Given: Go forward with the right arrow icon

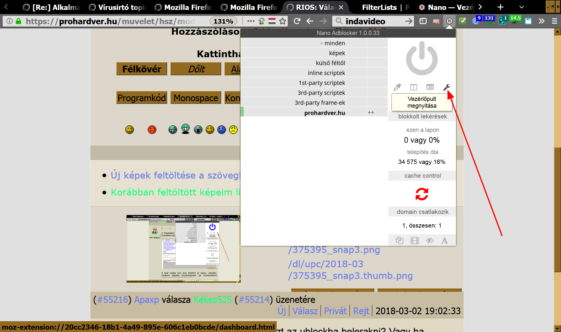Looking at the screenshot, I should coord(323,21).
